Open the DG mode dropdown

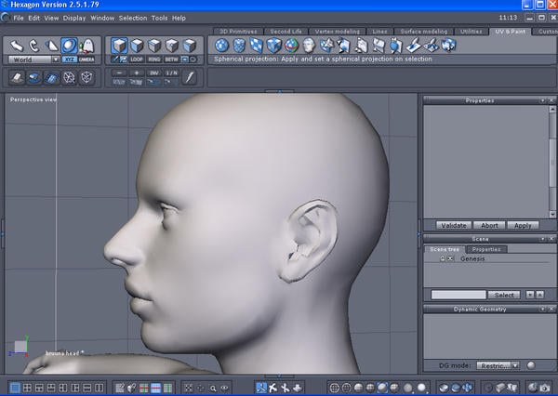click(498, 365)
